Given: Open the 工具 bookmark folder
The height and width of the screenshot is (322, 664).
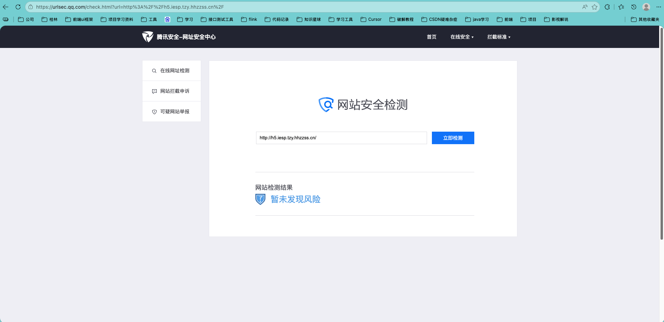Looking at the screenshot, I should pos(149,19).
